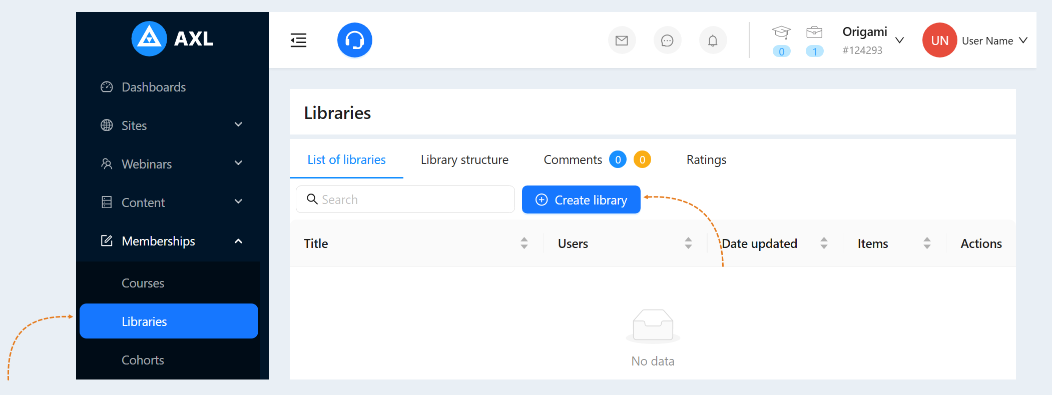Click the search magnifier icon

pyautogui.click(x=312, y=199)
